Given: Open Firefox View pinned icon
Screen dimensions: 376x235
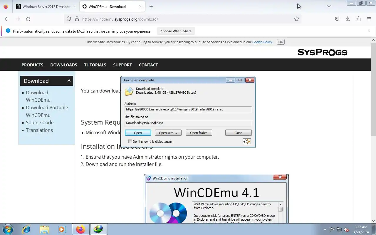Looking at the screenshot, I should (6, 6).
